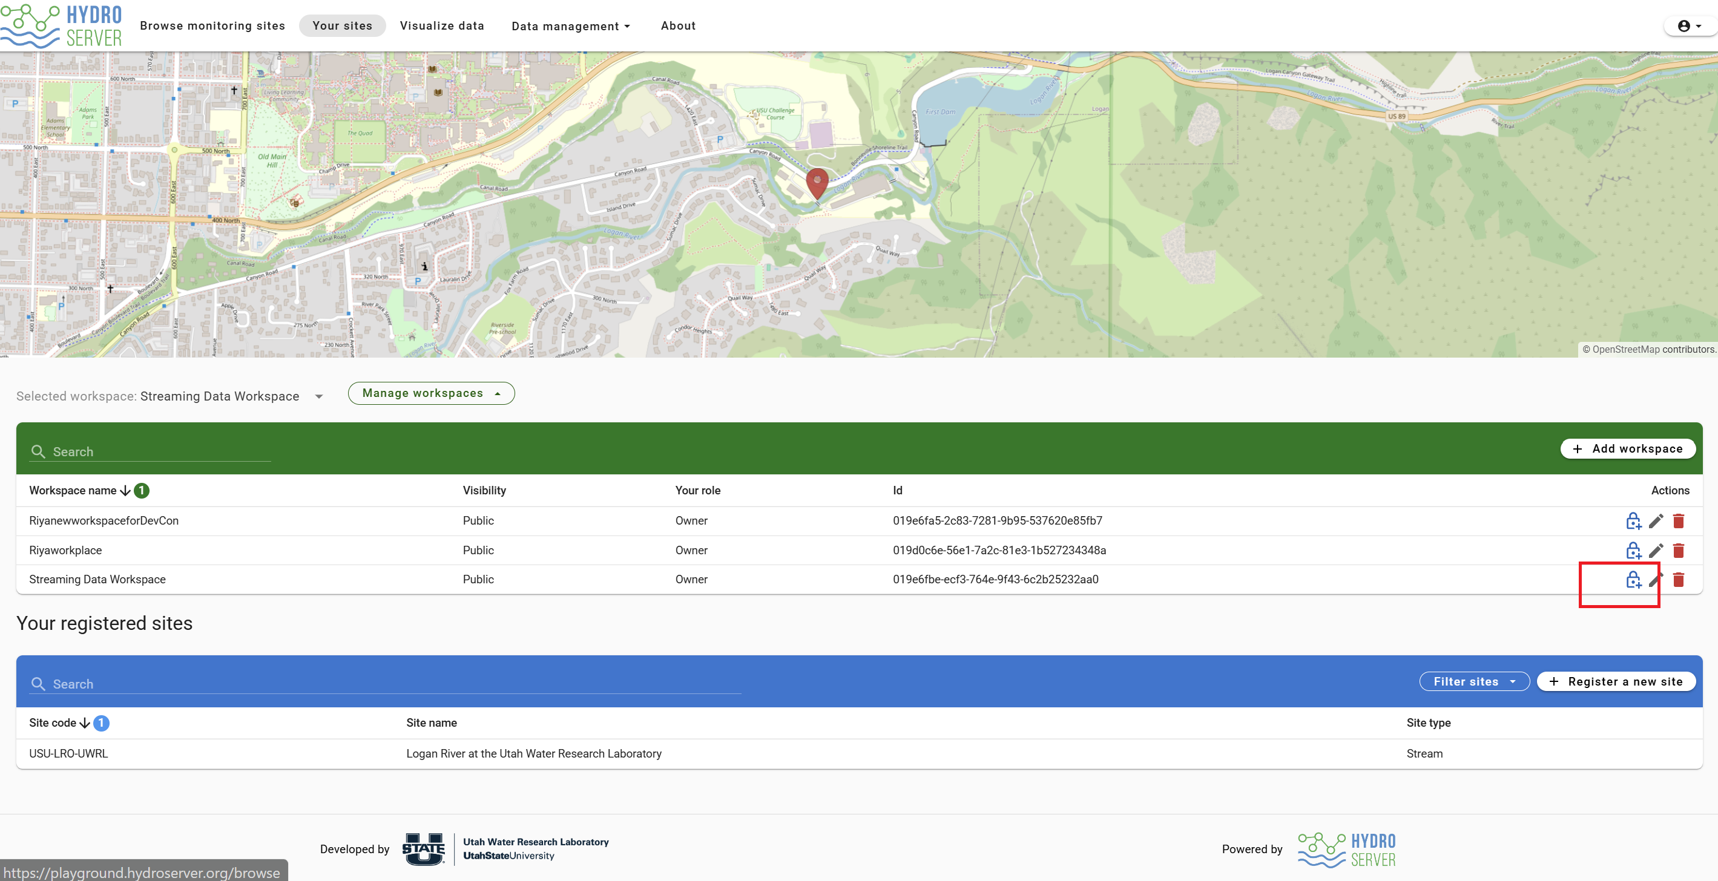Select the Your sites tab
This screenshot has width=1718, height=881.
[x=342, y=26]
